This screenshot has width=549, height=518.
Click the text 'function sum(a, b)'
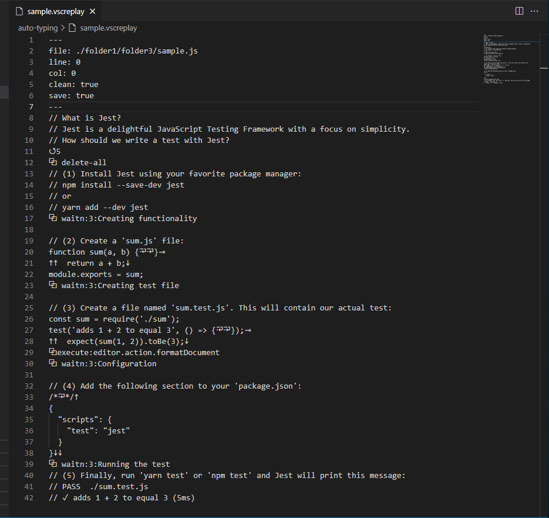coord(89,252)
